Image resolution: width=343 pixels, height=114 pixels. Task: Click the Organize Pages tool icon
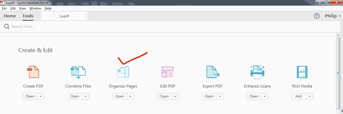pos(123,72)
